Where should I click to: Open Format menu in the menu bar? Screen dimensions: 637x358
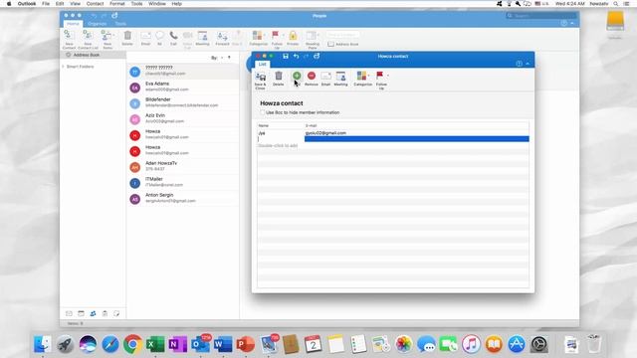(117, 4)
